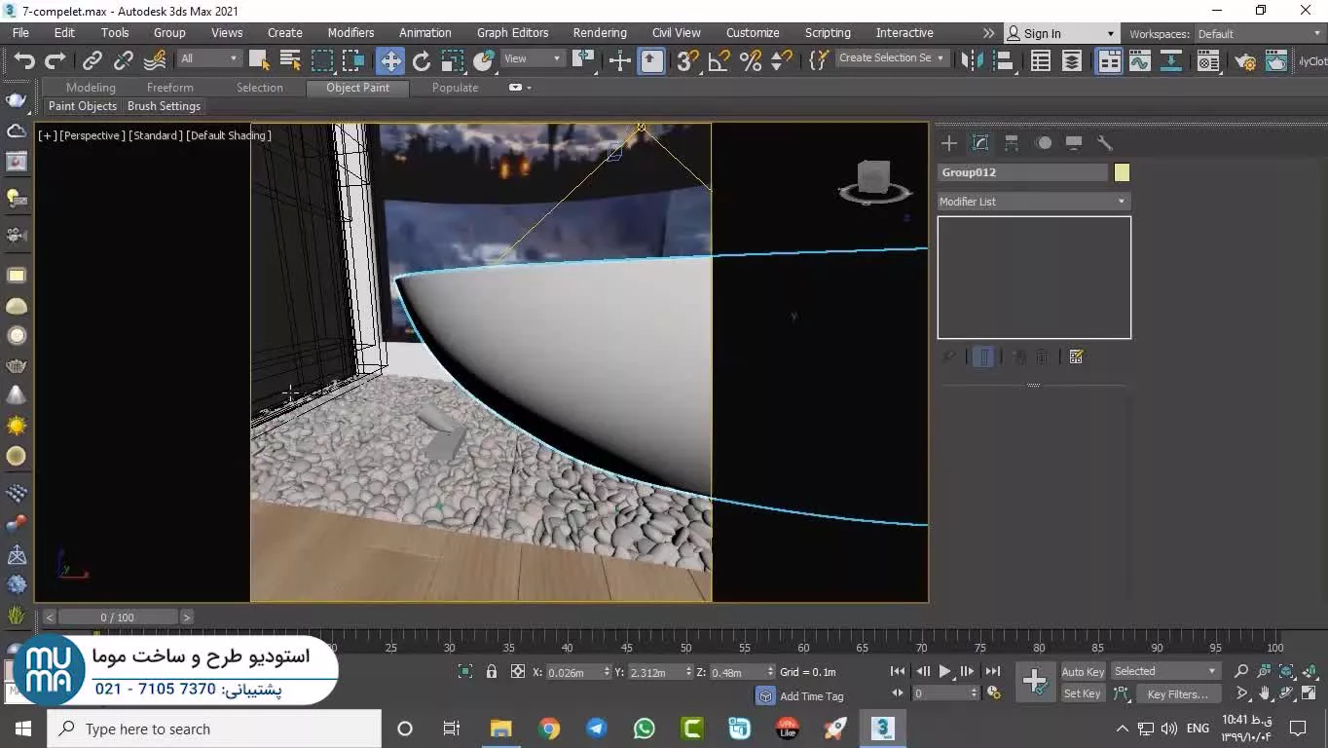Switch to the Populate ribbon tab
The width and height of the screenshot is (1328, 748).
(x=456, y=88)
